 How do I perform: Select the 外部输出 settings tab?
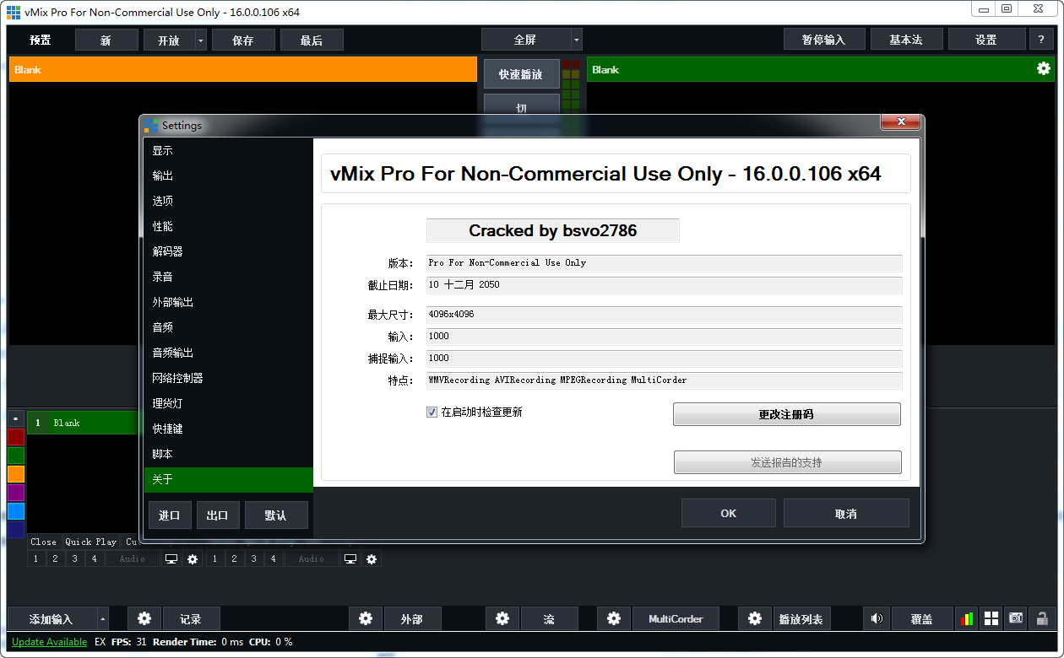(x=229, y=303)
